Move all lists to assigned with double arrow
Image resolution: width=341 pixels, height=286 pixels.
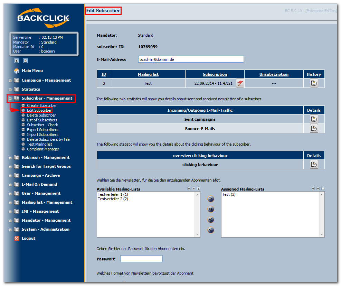point(210,209)
